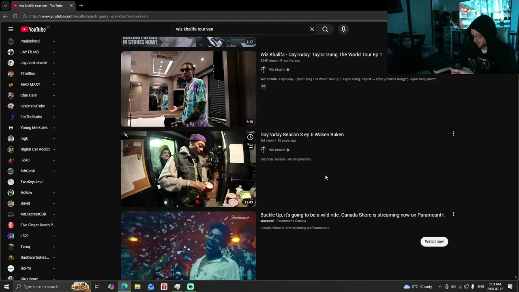The width and height of the screenshot is (519, 292).
Task: Go back using the browser back arrow
Action: (x=5, y=16)
